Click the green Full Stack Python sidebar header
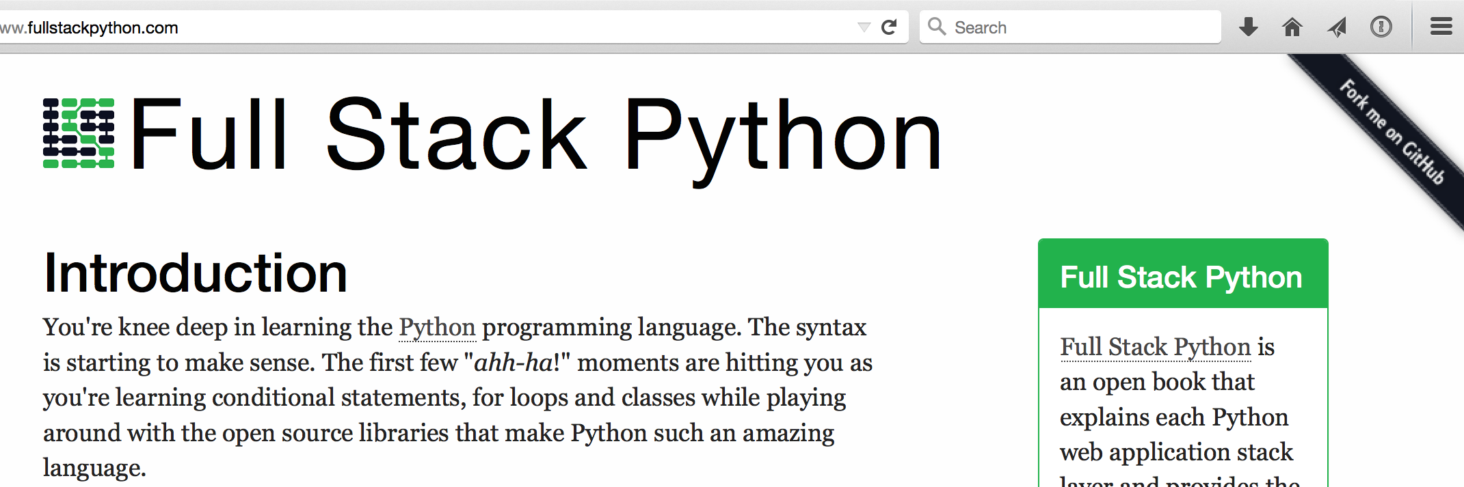The image size is (1464, 487). [1183, 274]
